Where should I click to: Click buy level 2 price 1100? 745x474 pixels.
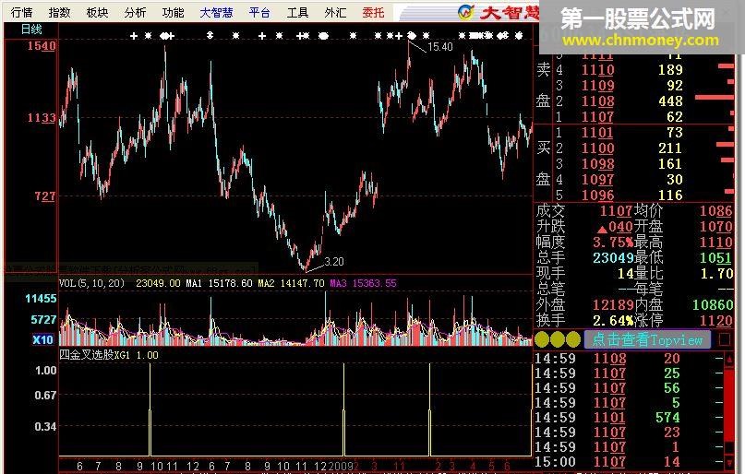pyautogui.click(x=597, y=148)
